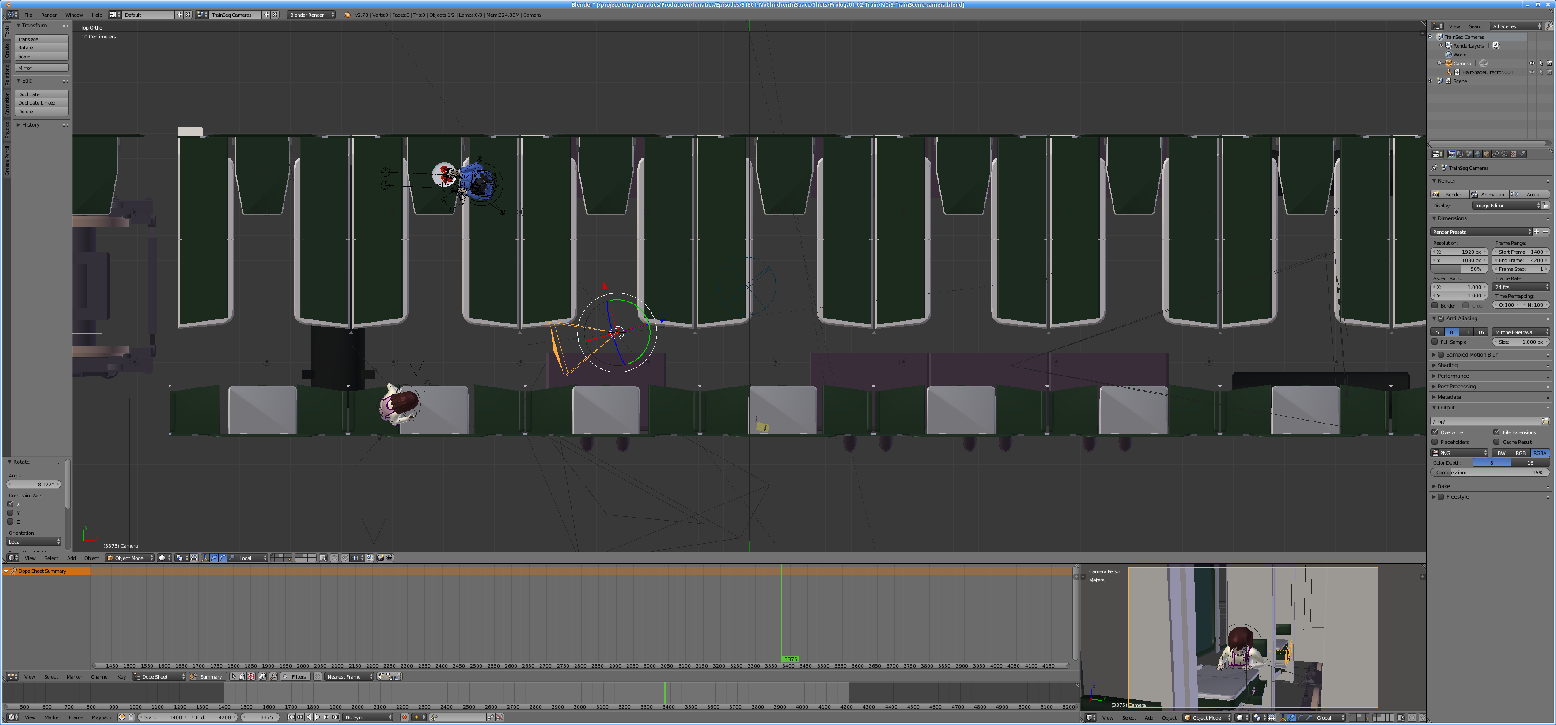Image resolution: width=1556 pixels, height=725 pixels.
Task: Open the Texture properties checkerboard icon
Action: point(1513,154)
